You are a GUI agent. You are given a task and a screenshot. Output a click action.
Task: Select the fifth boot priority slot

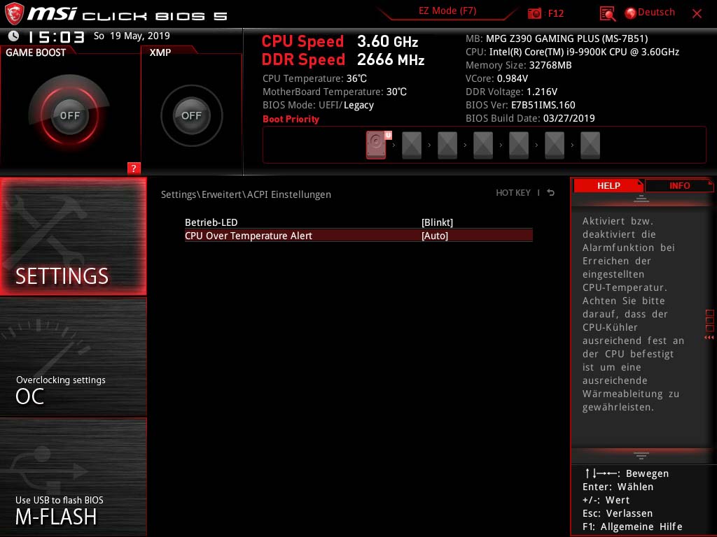tap(519, 145)
